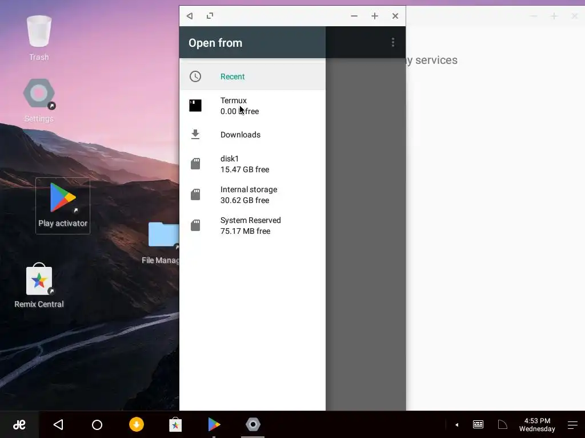585x438 pixels.
Task: Dismiss drawer by clicking dimmed overlay area
Action: point(366,234)
